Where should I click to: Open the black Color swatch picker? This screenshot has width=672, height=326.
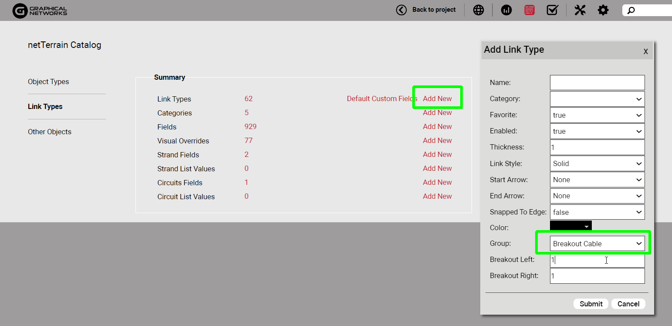coord(570,226)
